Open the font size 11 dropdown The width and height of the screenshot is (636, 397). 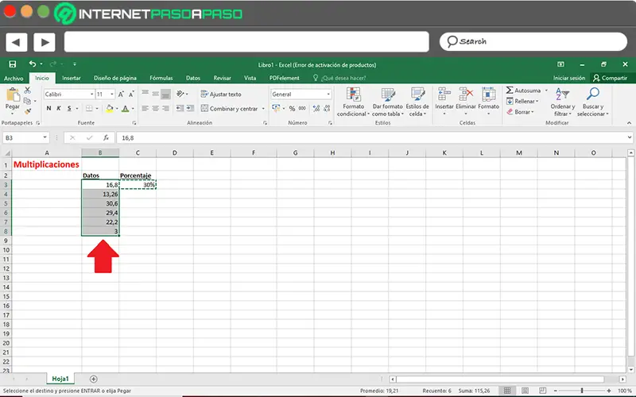pyautogui.click(x=112, y=94)
